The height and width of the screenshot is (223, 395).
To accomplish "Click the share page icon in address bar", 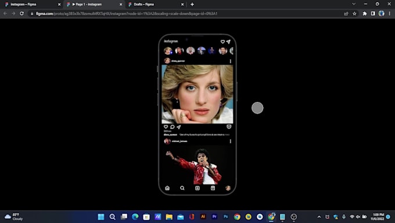I will [x=346, y=13].
